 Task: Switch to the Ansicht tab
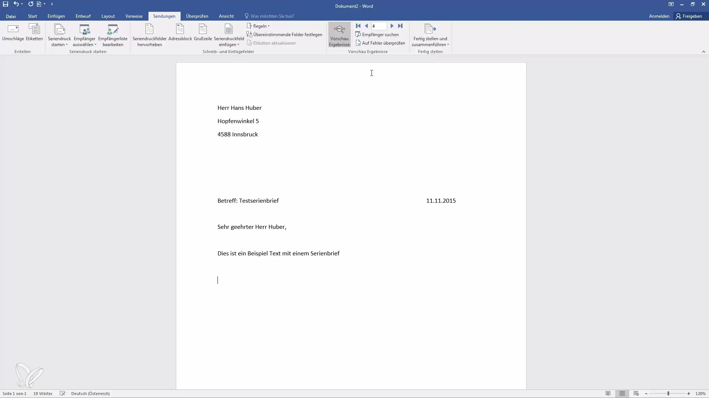[226, 16]
